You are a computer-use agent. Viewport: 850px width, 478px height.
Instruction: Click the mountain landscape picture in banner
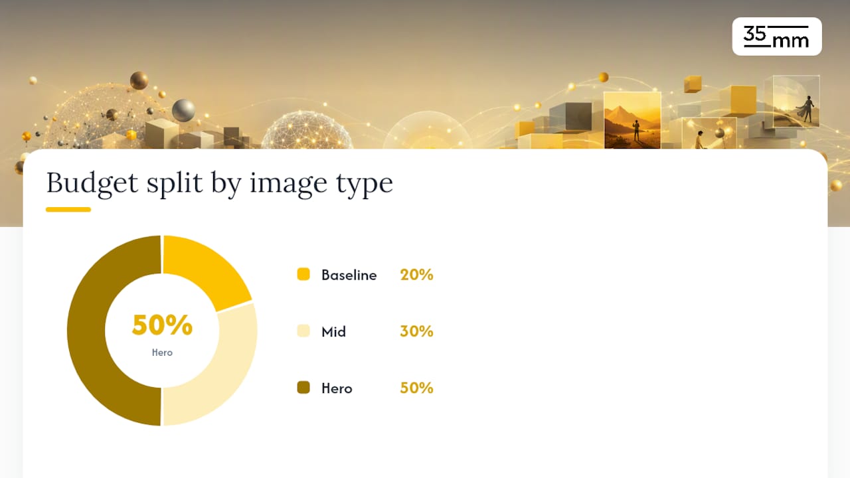(632, 120)
